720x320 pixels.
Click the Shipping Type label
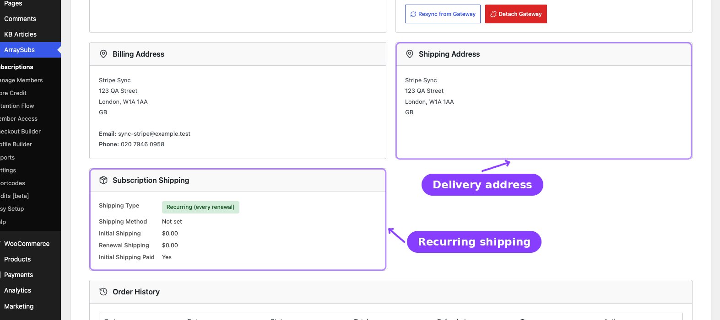(x=119, y=205)
